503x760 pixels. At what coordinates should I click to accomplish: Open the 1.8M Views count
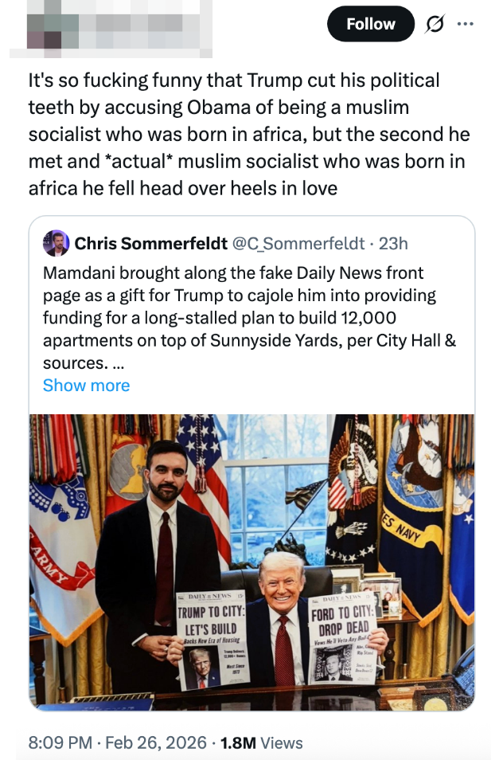(261, 742)
